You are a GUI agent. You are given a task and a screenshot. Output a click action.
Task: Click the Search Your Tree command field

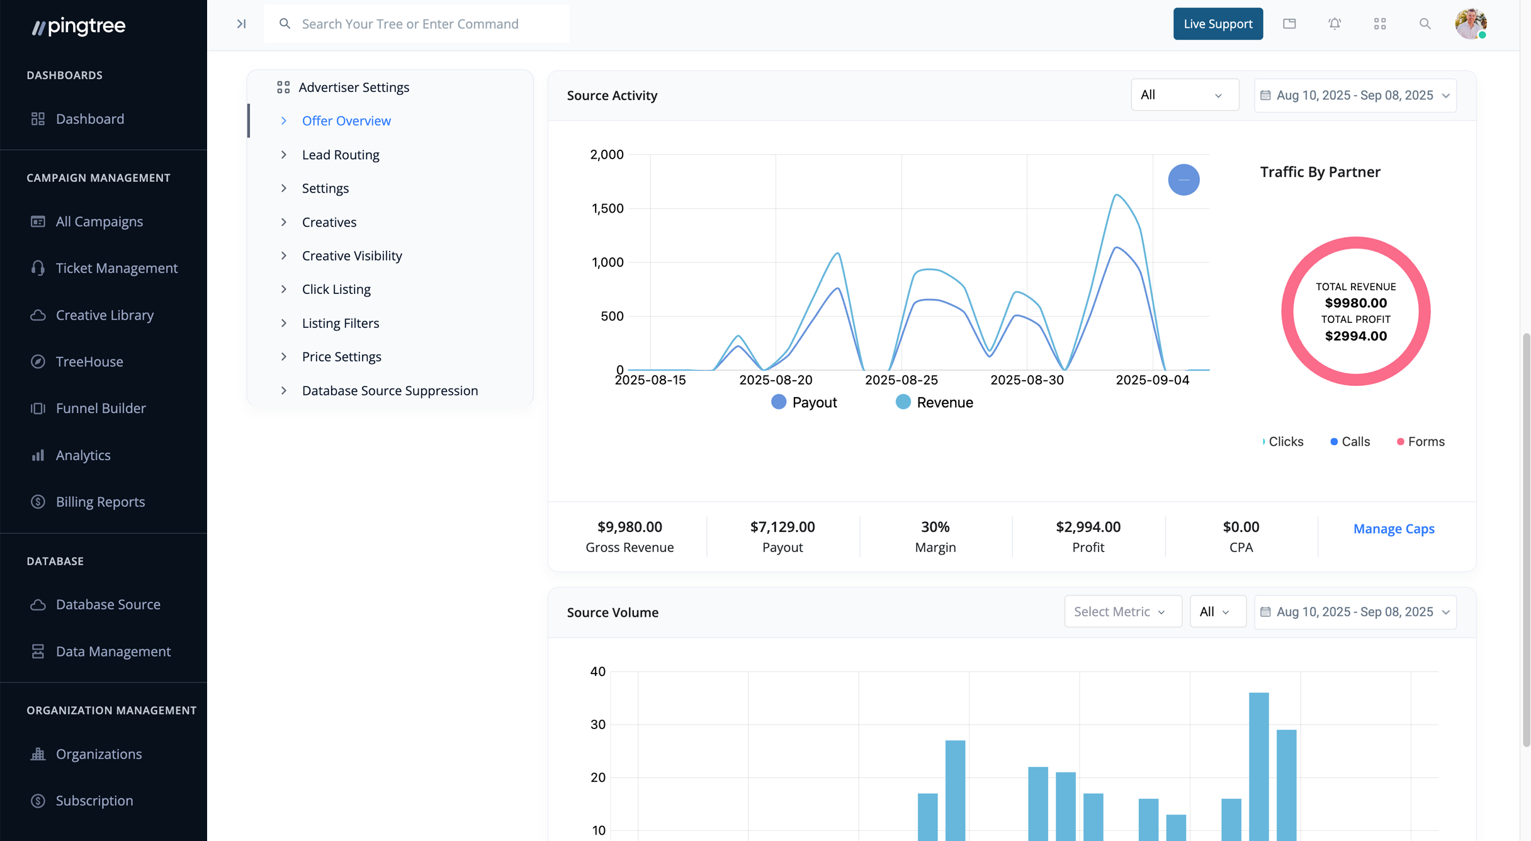(415, 24)
